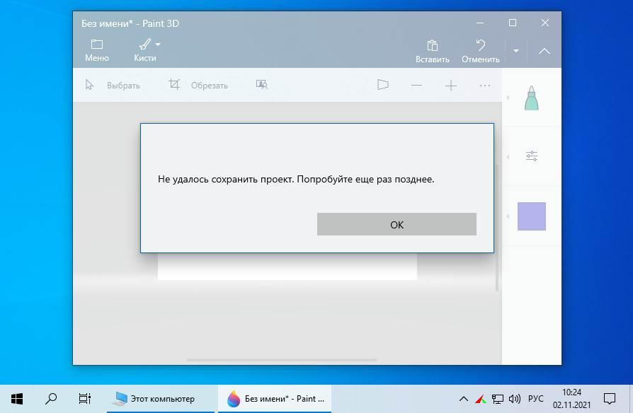The width and height of the screenshot is (633, 413).
Task: Pick the lavender color swatch
Action: click(532, 216)
